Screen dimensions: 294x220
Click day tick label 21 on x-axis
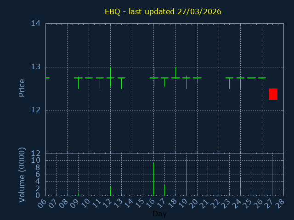204,203
